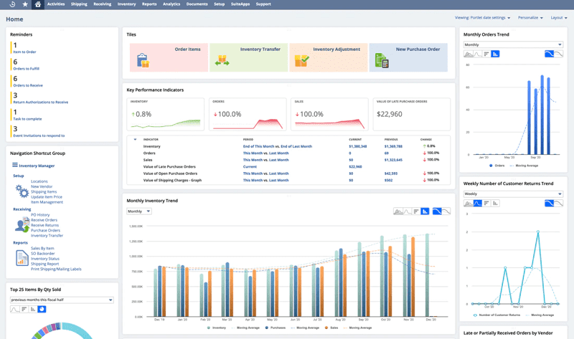Image resolution: width=574 pixels, height=339 pixels.
Task: Switch Monthly Inventory Trend to horizontal bar chart
Action: [x=416, y=211]
